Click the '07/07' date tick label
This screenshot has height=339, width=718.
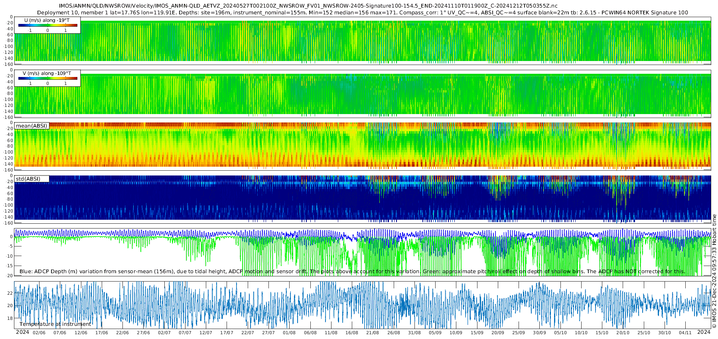(x=185, y=333)
